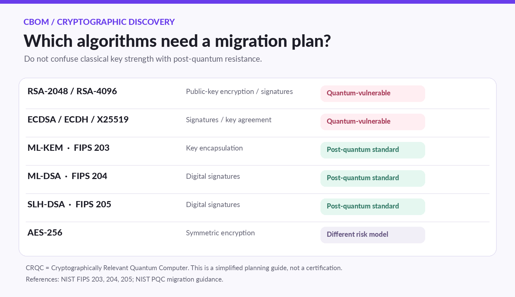
Task: Click 'Digital signatures' in the SLH-DSA row
Action: 213,205
